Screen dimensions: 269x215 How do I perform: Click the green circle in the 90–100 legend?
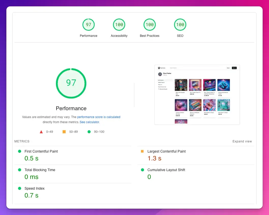coord(89,132)
